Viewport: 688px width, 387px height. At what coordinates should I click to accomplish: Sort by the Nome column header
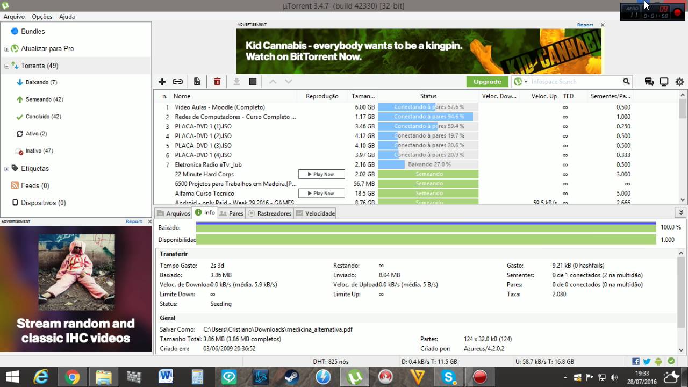pyautogui.click(x=234, y=96)
